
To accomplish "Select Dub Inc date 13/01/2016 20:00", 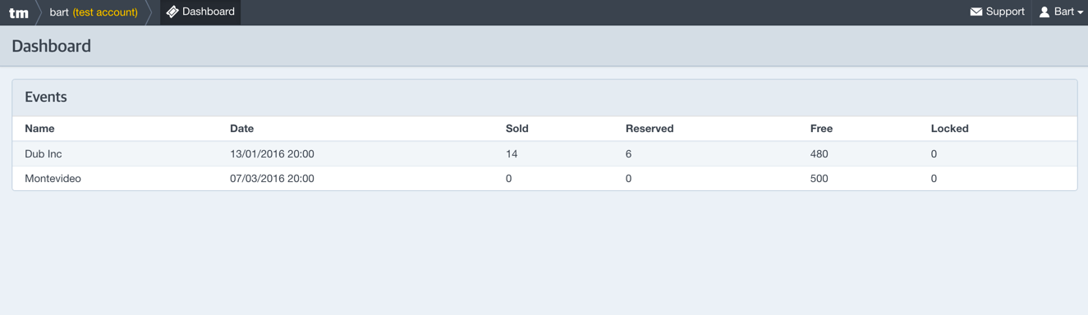I will pos(272,153).
